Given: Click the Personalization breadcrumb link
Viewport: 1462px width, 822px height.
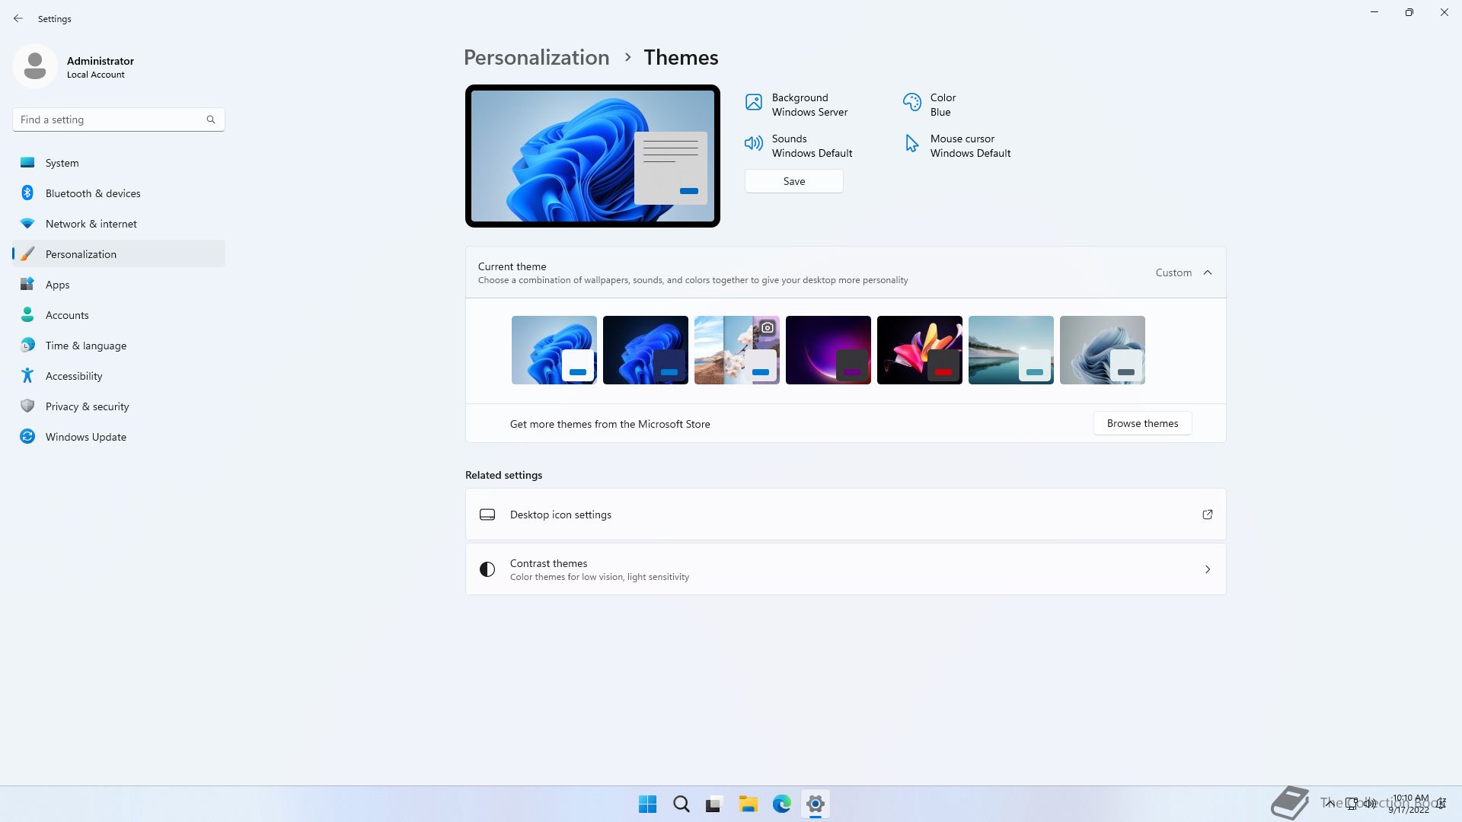Looking at the screenshot, I should click(x=536, y=57).
